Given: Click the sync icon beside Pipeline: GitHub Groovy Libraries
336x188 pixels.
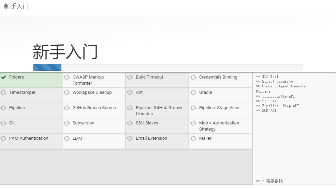Looking at the screenshot, I should click(130, 108).
